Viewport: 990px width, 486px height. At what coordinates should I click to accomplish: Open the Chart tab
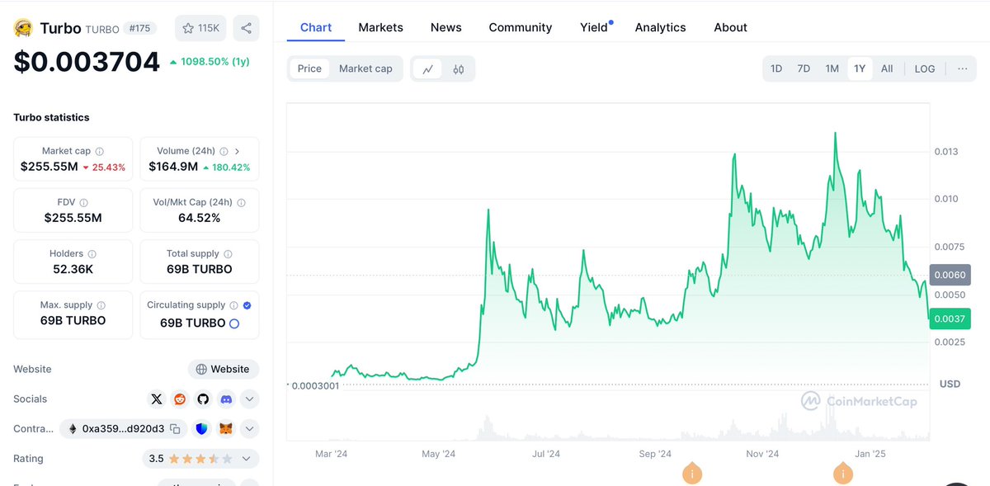(x=316, y=27)
